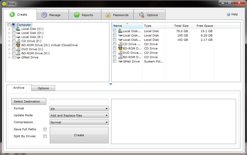Click the blue Help question mark icon

[229, 14]
